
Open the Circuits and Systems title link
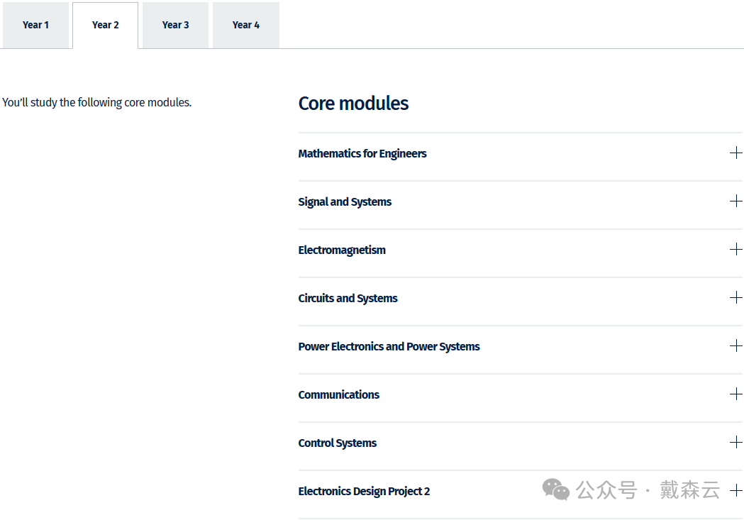[x=348, y=299]
